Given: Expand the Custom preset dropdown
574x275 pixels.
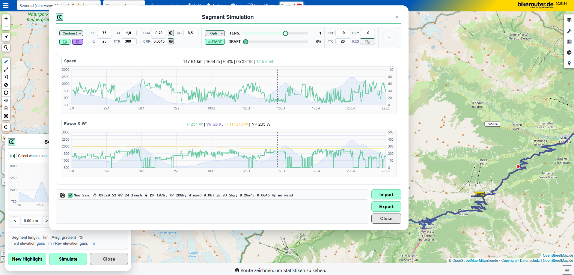Looking at the screenshot, I should (x=71, y=33).
